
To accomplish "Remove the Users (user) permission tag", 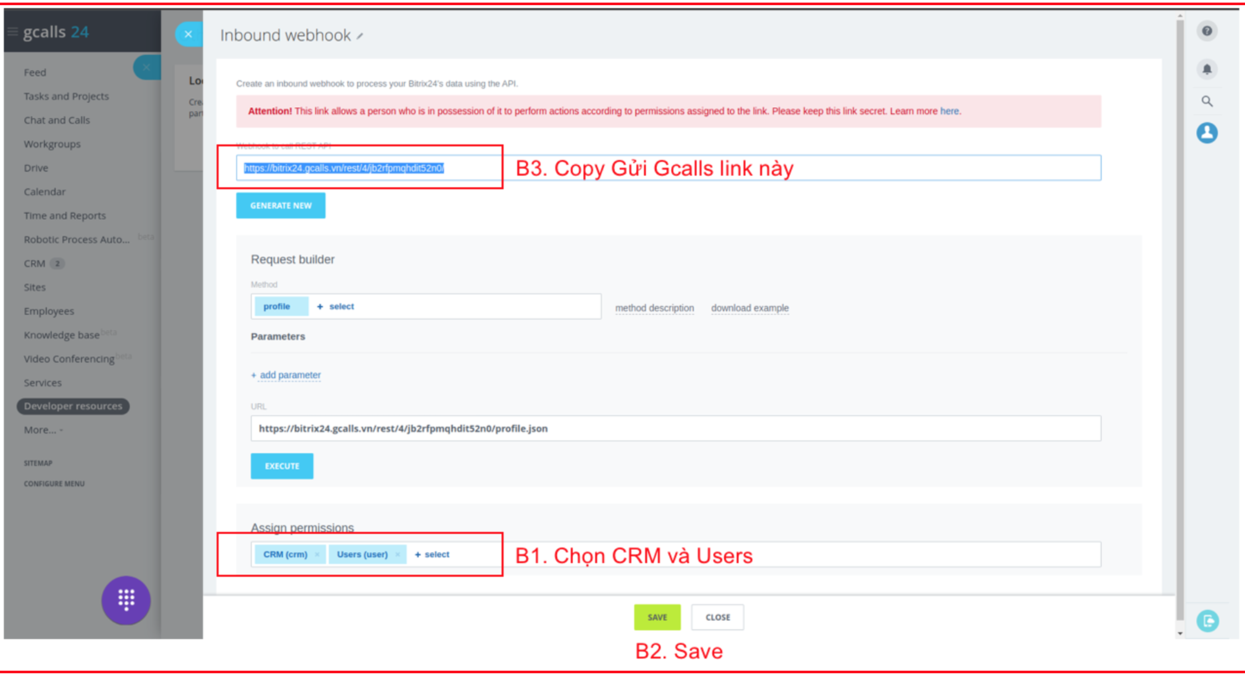I will [397, 554].
